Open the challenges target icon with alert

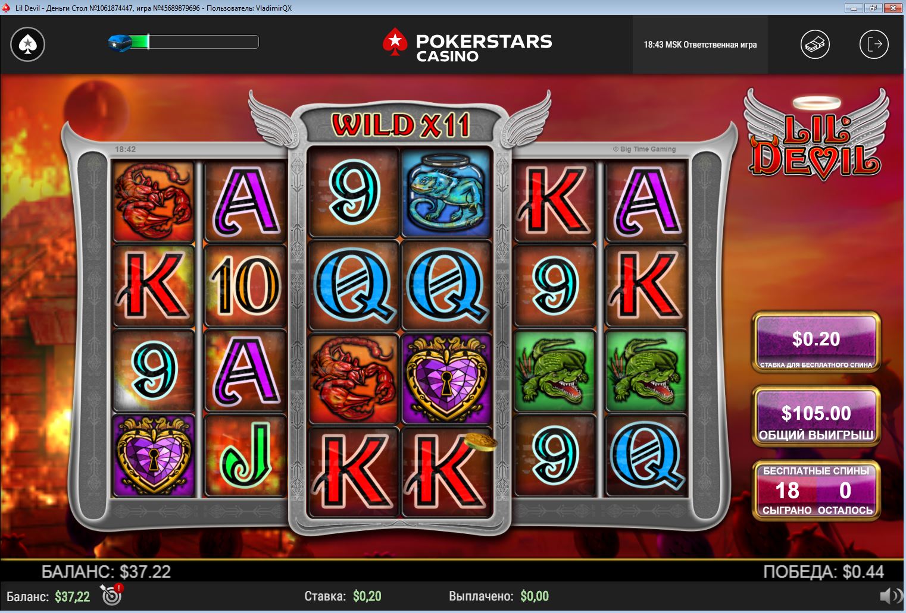[x=112, y=594]
